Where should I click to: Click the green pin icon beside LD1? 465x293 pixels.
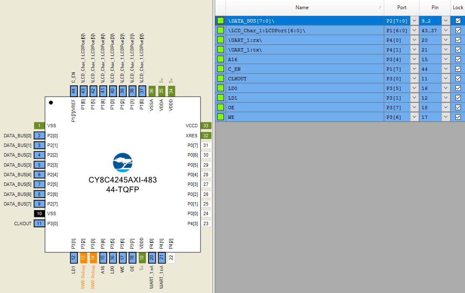coord(220,98)
